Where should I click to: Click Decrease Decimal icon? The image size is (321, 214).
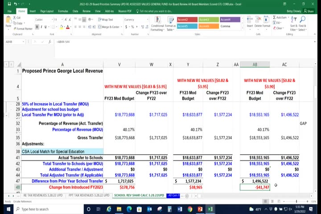(147, 27)
